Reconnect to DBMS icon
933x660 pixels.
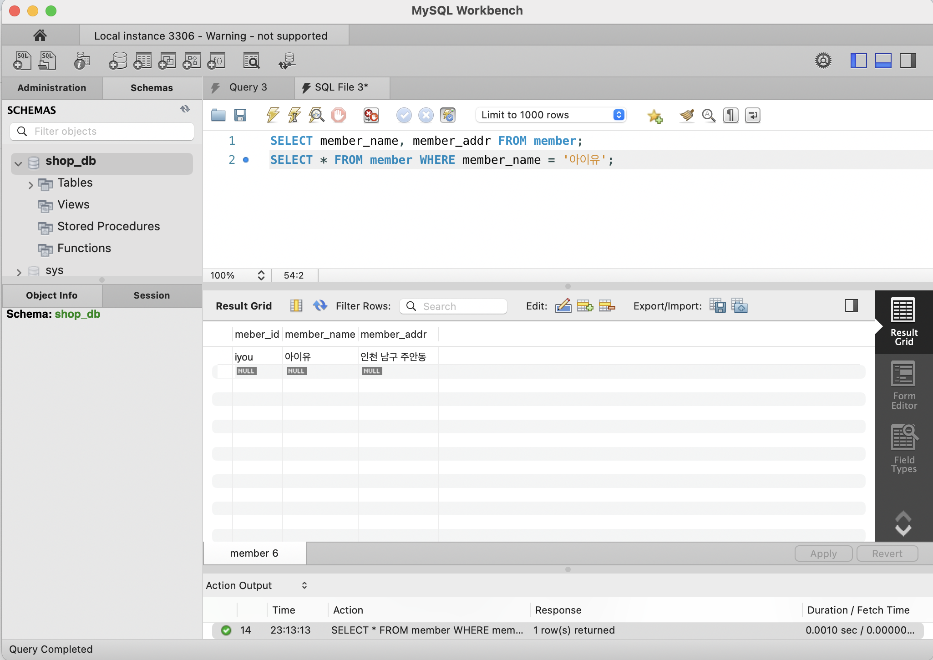287,61
